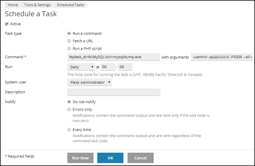Choose the Do not notify option
This screenshot has height=166, width=255.
point(69,102)
